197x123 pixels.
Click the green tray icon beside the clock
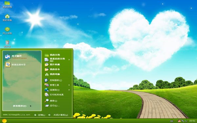tap(186, 121)
